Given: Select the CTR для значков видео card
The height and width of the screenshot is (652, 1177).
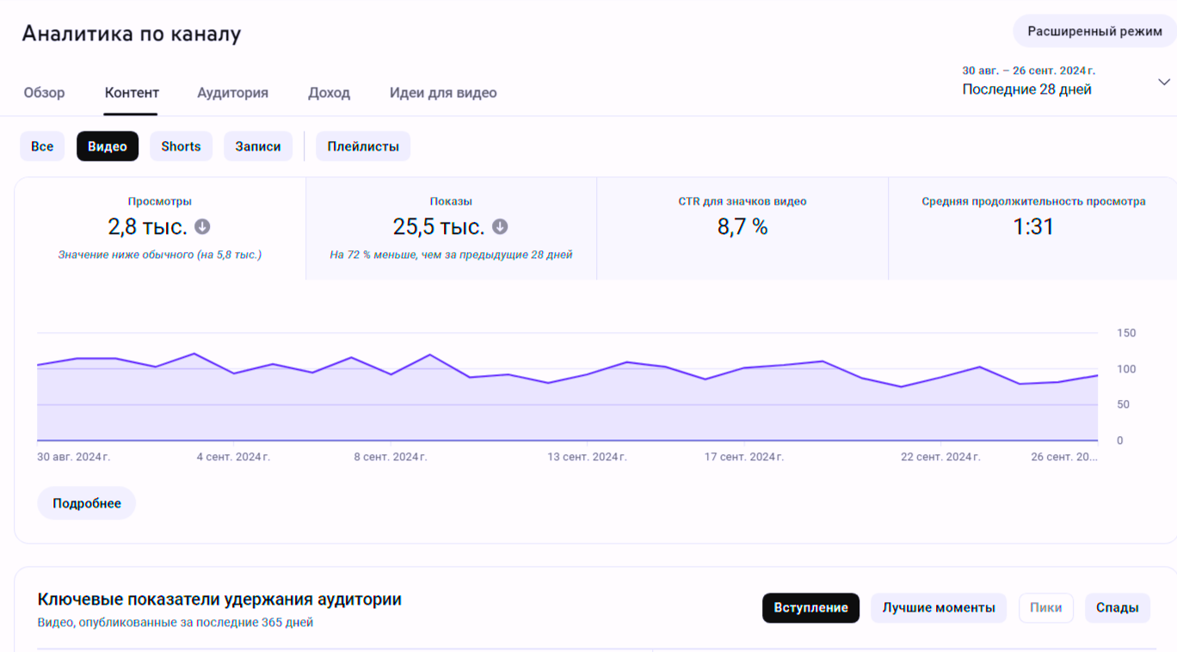Looking at the screenshot, I should pos(742,228).
